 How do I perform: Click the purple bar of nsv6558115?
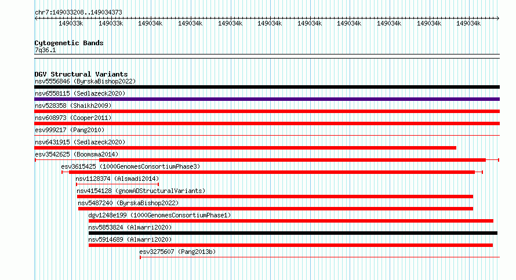pyautogui.click(x=267, y=99)
